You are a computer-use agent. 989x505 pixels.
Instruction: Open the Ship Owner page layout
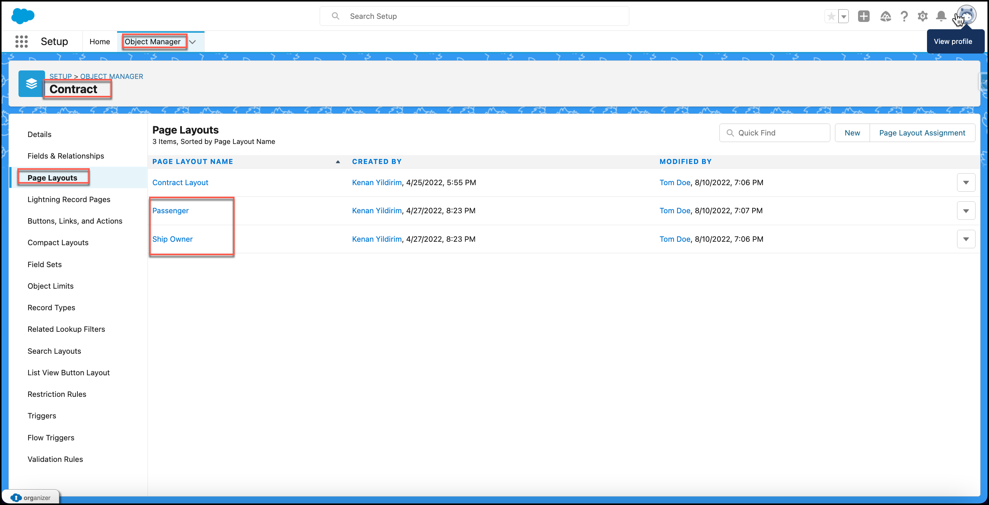click(173, 239)
